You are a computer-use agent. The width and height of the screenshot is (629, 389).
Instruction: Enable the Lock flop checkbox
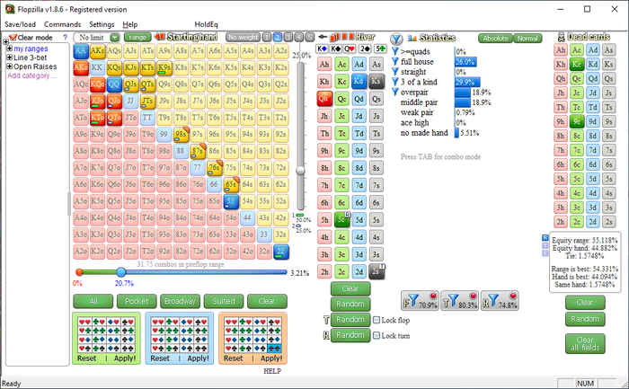tap(377, 320)
